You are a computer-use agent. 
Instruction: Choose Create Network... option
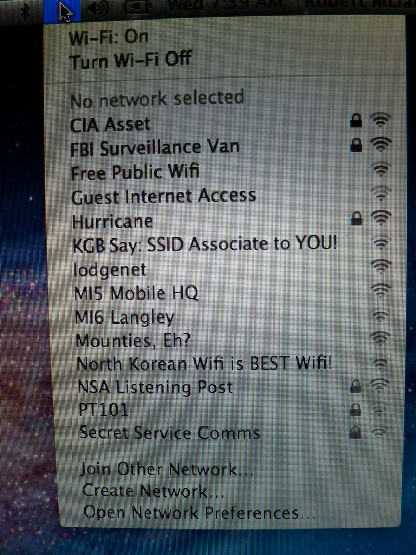(x=153, y=491)
